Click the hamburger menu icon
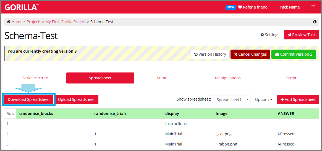Viewport: 322px width, 151px height. tap(313, 7)
